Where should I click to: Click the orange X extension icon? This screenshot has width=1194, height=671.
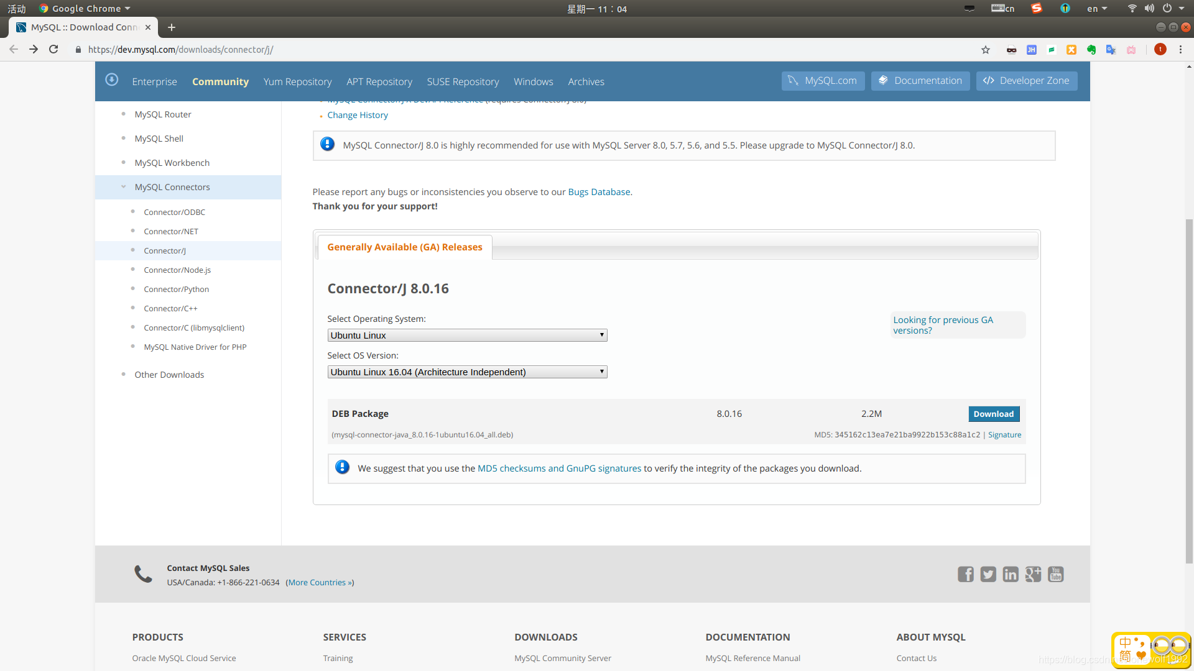pyautogui.click(x=1071, y=50)
